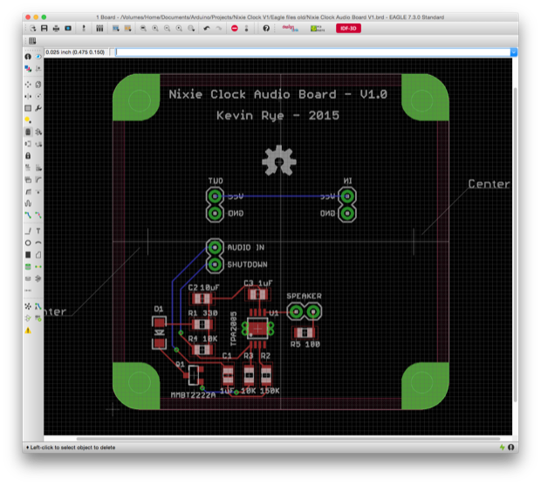Select the Route trace tool

[28, 215]
